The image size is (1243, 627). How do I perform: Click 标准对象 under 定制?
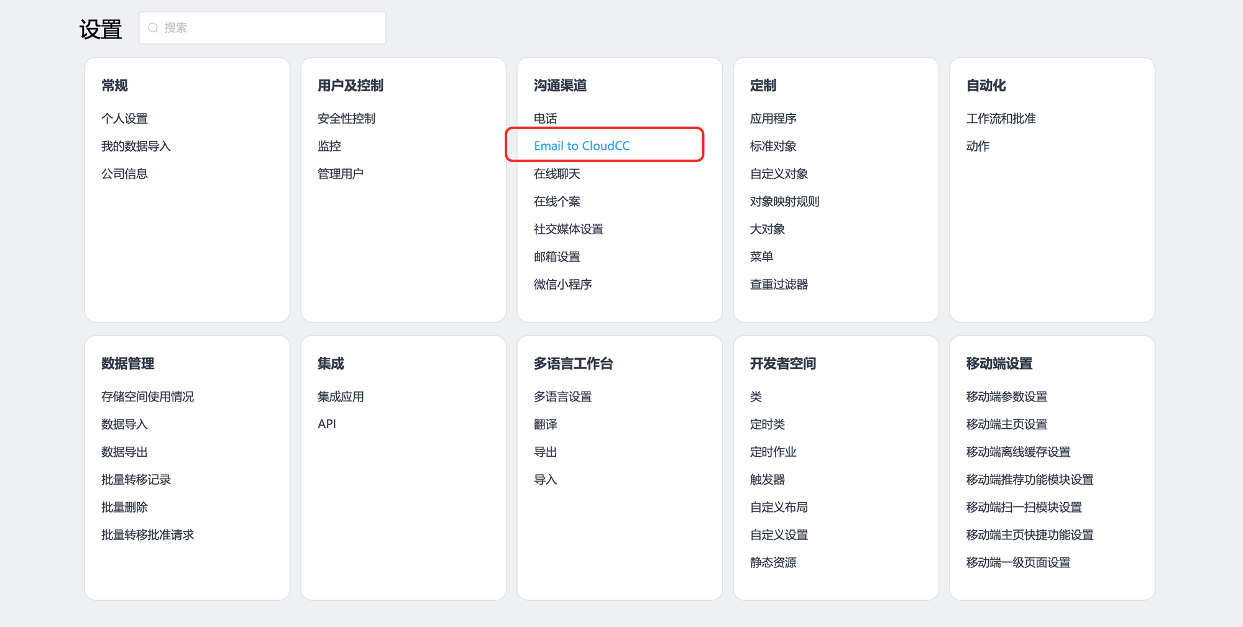coord(773,146)
